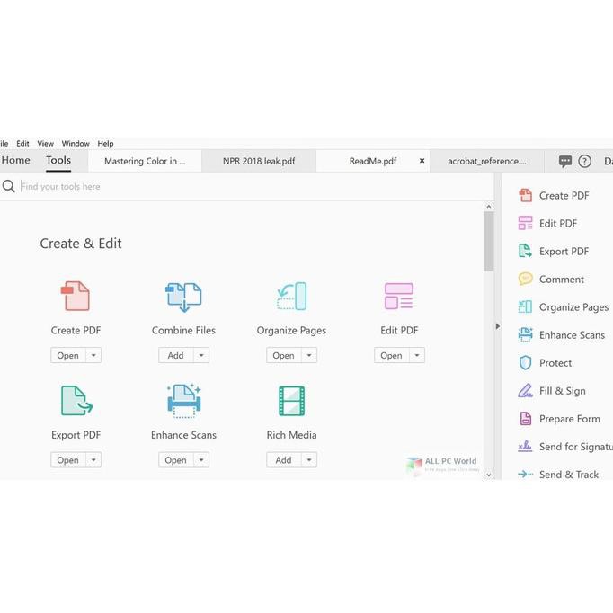Click the Send & Track arrow icon
613x613 pixels.
pos(526,475)
